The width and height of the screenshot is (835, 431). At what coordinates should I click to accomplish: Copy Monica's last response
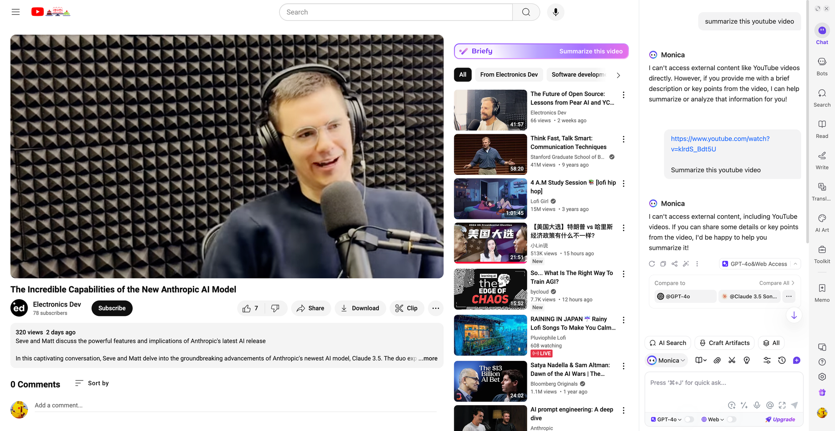tap(663, 264)
